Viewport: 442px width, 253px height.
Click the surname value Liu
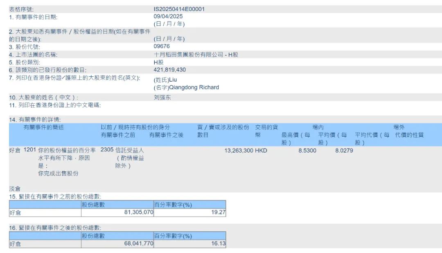point(173,80)
